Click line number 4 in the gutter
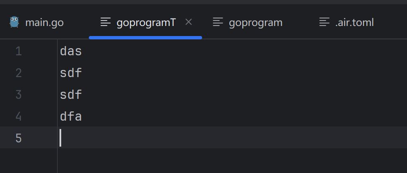The height and width of the screenshot is (173, 407). tap(18, 116)
